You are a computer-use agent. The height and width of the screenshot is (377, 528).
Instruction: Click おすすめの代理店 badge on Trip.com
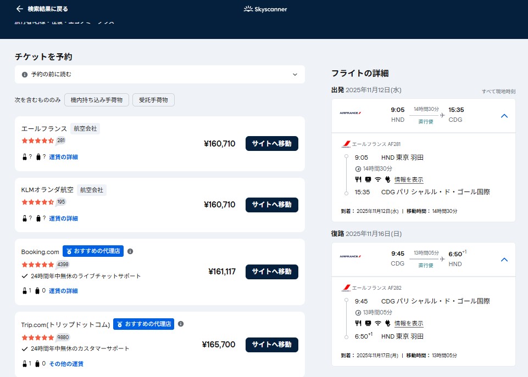pyautogui.click(x=144, y=324)
